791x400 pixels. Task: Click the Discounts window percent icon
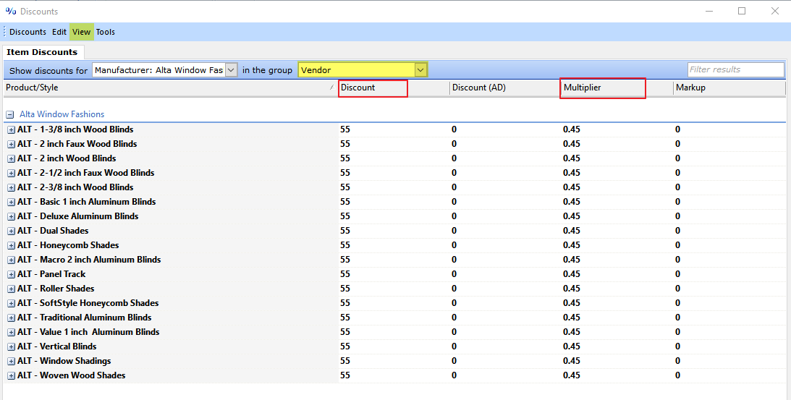11,11
